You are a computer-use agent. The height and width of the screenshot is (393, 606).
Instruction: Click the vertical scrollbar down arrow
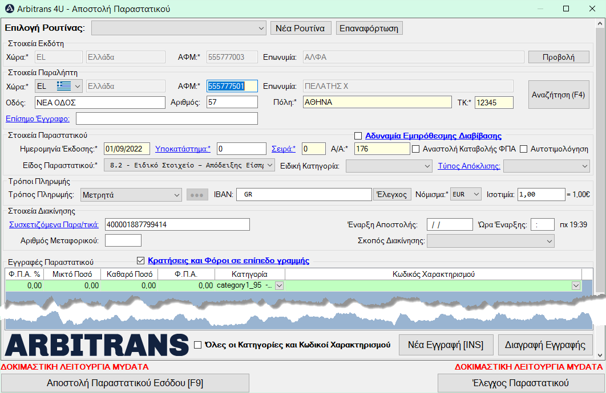click(599, 355)
